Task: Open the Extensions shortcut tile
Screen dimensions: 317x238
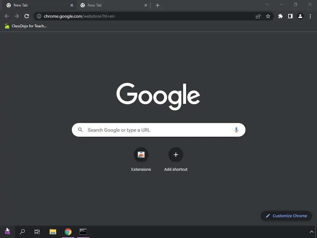Action: point(141,160)
